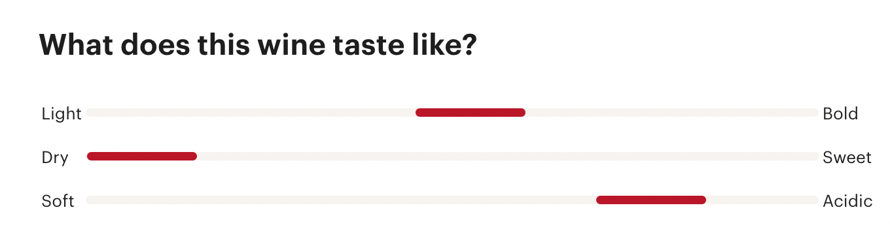Click empty Soft–Acidic track between indicator and Acidic
Screen dimensions: 890x244
[762, 200]
